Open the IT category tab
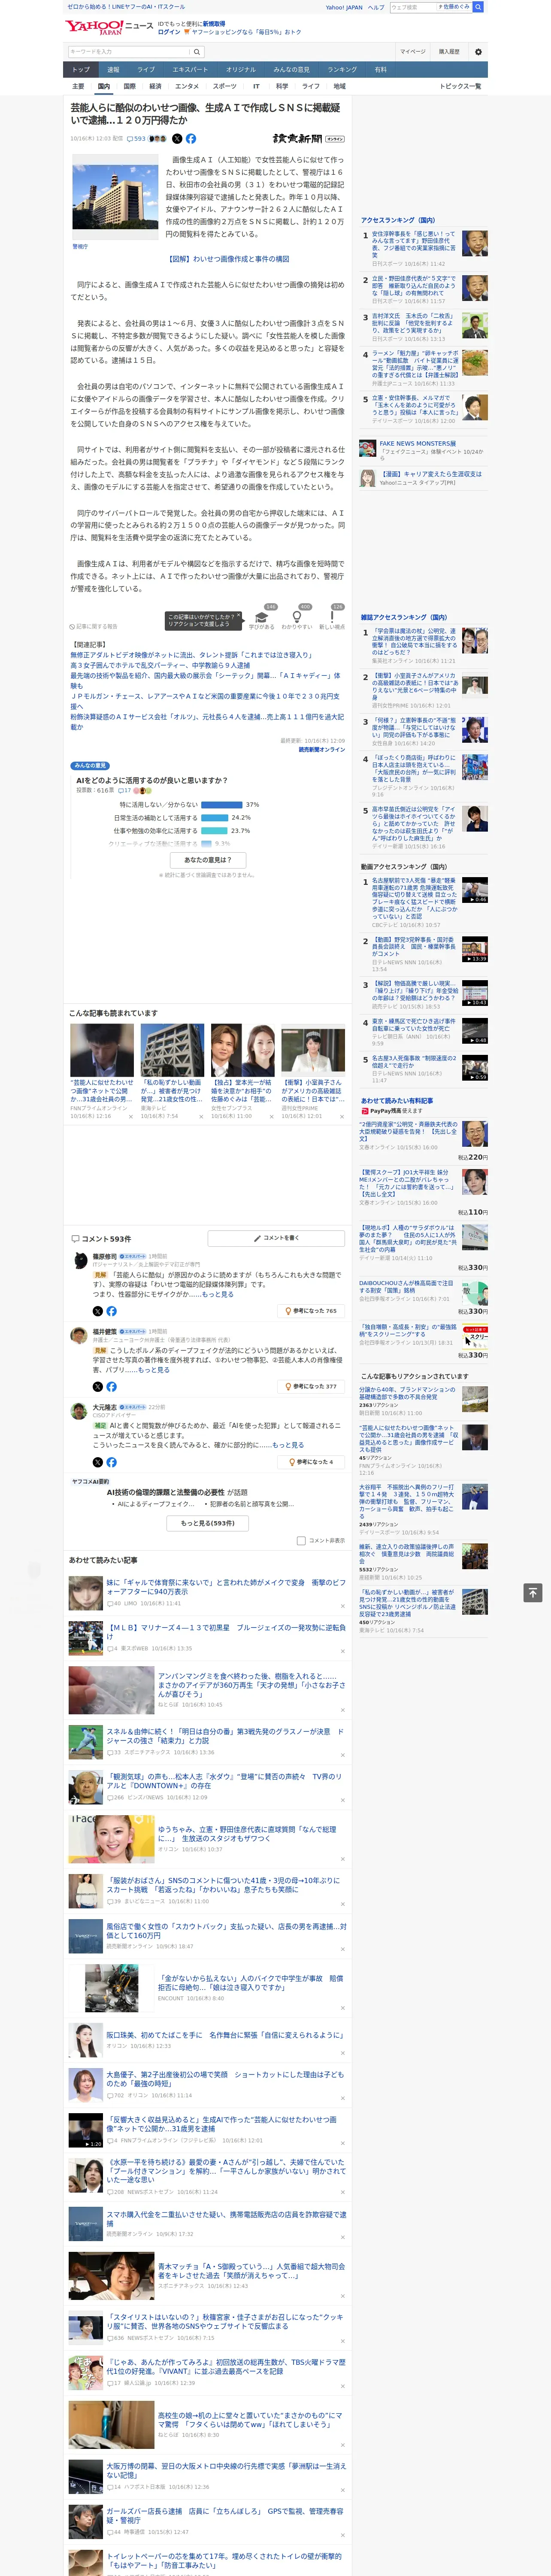Screen dimensions: 551x2576 tap(256, 86)
